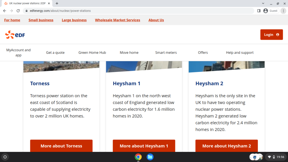This screenshot has height=162, width=288.
Task: Click the Heysham 2 description paragraph
Action: click(x=226, y=113)
